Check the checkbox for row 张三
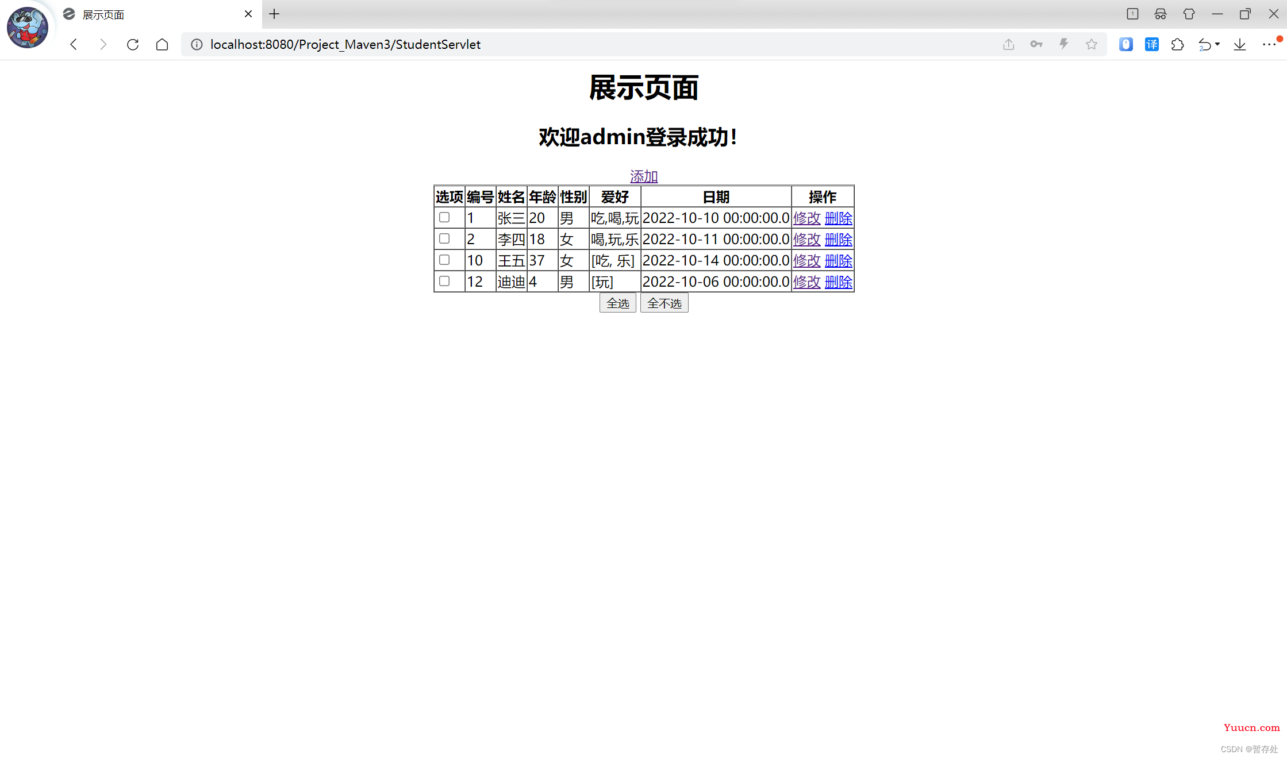This screenshot has width=1287, height=759. pos(444,217)
